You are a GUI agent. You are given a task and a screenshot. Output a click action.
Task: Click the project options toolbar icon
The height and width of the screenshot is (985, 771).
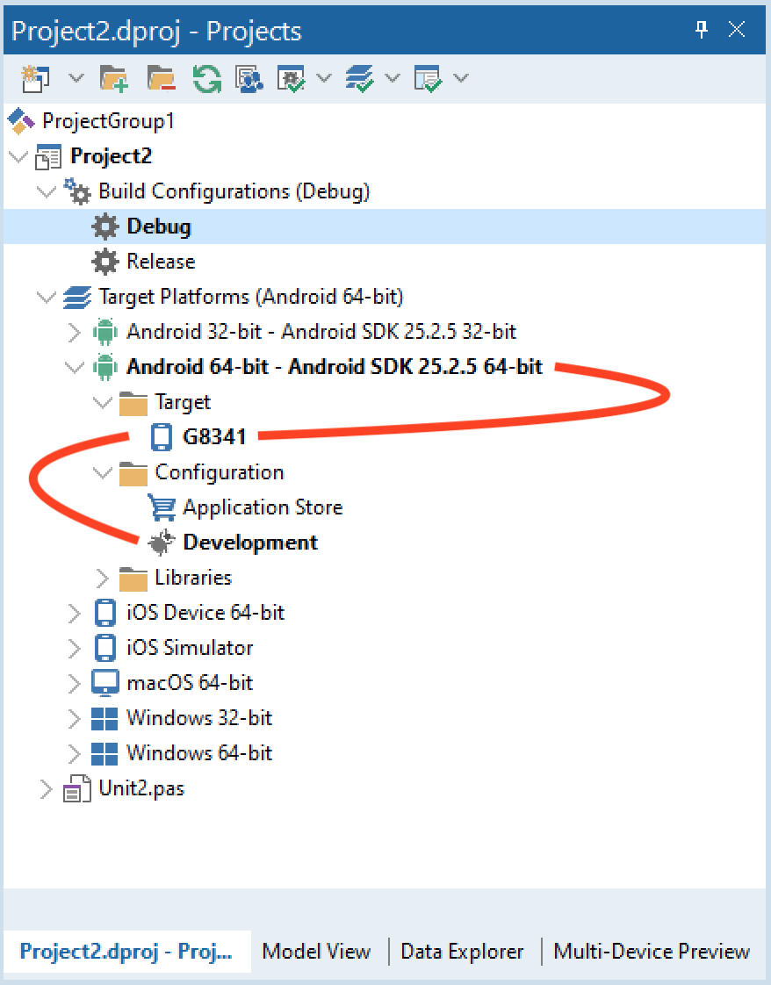[x=249, y=78]
